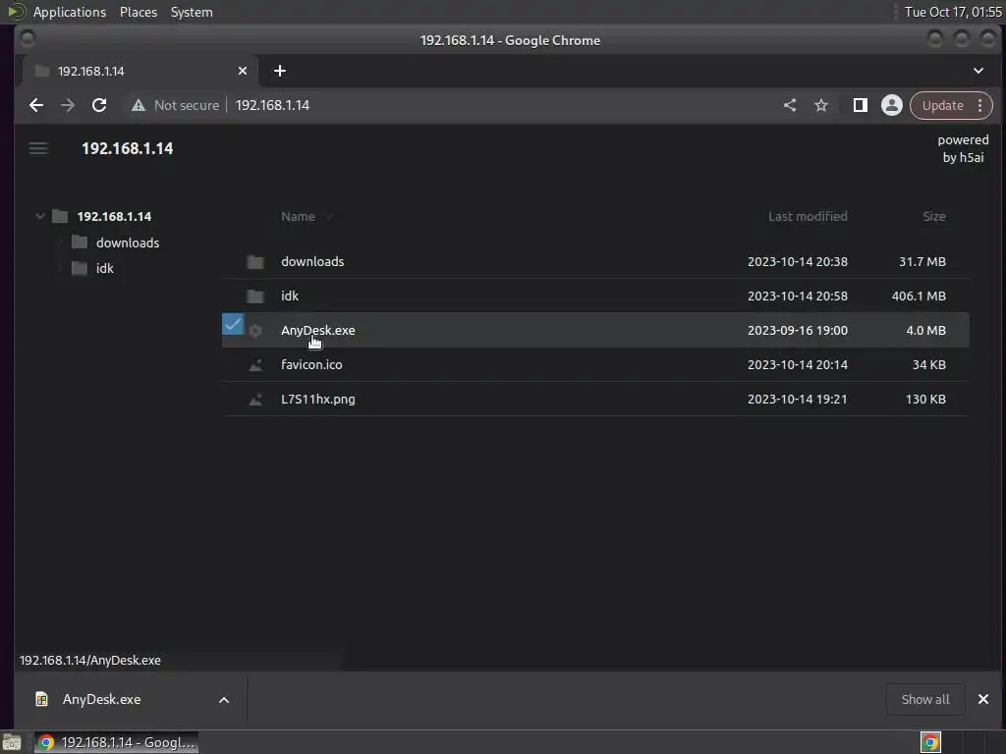Reload the current page

99,105
